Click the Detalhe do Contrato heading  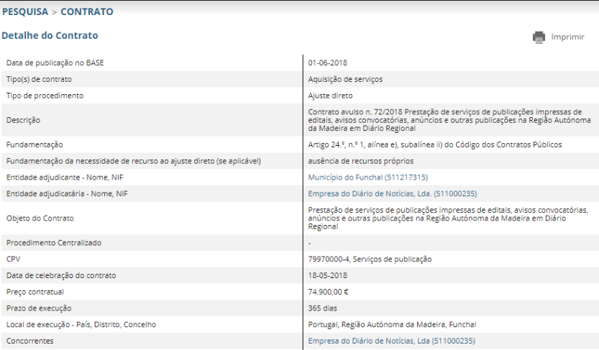(x=50, y=35)
